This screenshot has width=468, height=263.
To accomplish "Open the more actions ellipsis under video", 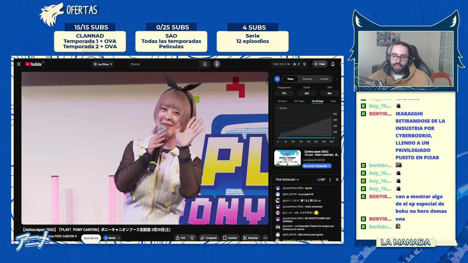I will pos(265,238).
